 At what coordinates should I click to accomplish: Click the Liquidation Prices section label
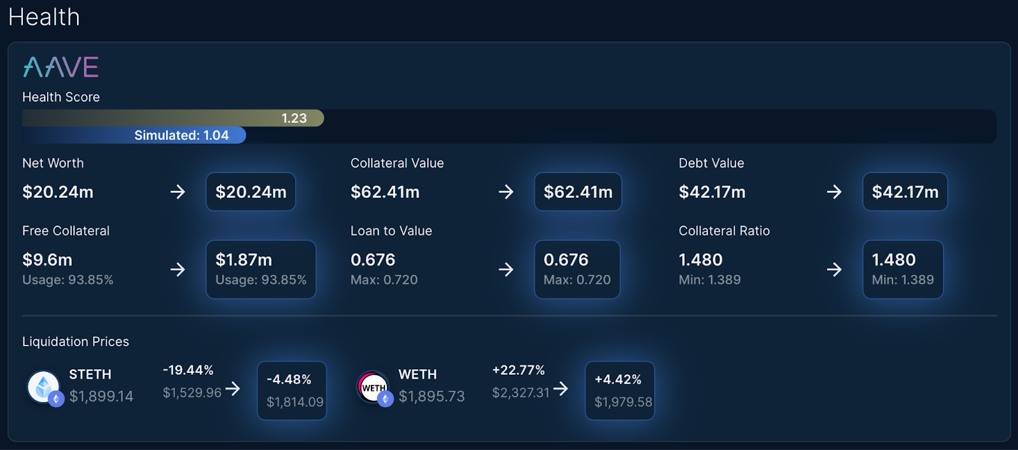click(x=76, y=342)
